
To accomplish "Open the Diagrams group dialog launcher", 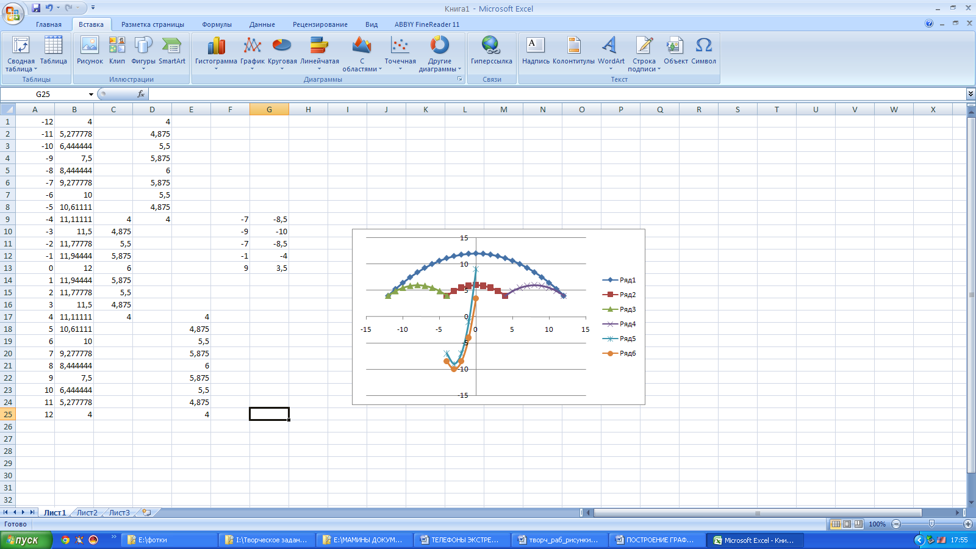I will click(460, 79).
